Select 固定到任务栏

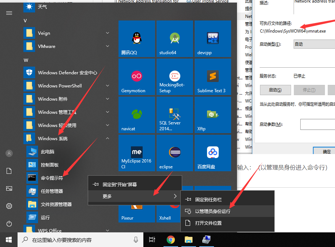pyautogui.click(x=227, y=199)
